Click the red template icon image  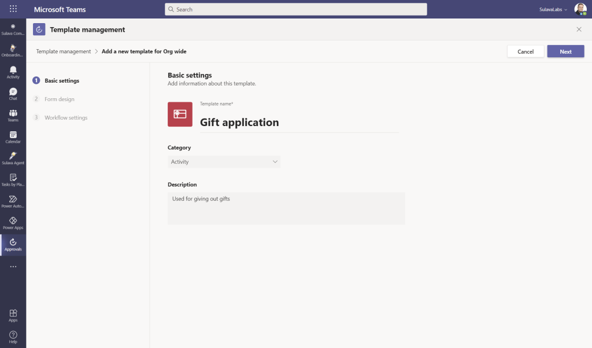[180, 114]
